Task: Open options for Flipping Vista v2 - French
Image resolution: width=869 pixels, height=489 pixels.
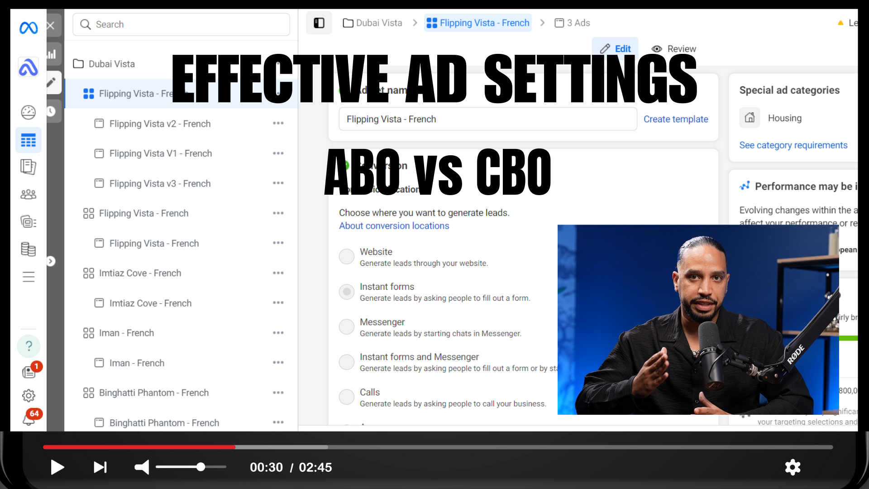Action: [278, 123]
